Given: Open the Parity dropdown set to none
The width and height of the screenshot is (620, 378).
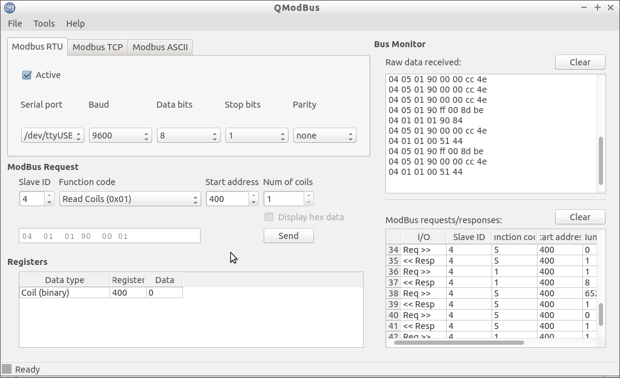Looking at the screenshot, I should coord(324,135).
